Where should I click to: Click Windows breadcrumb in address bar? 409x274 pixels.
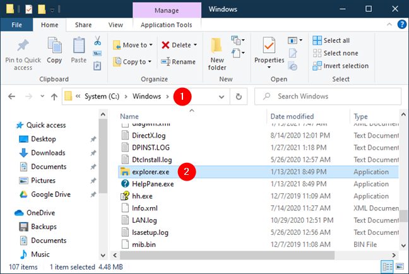click(x=146, y=97)
